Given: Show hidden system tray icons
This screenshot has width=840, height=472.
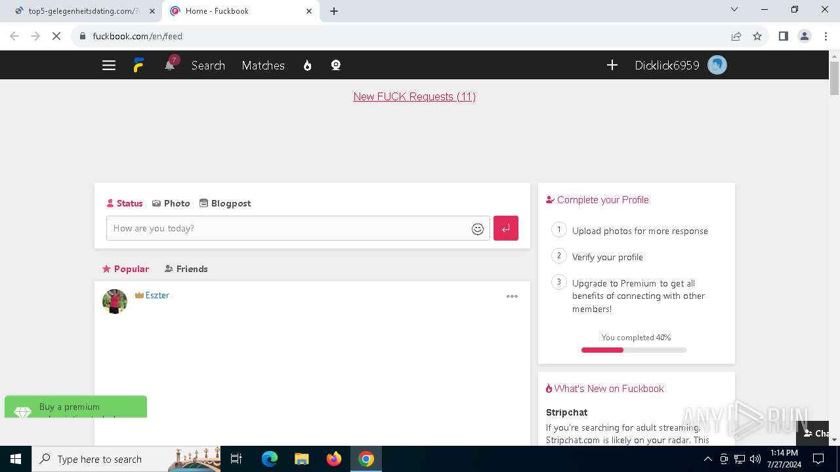Looking at the screenshot, I should (x=707, y=459).
